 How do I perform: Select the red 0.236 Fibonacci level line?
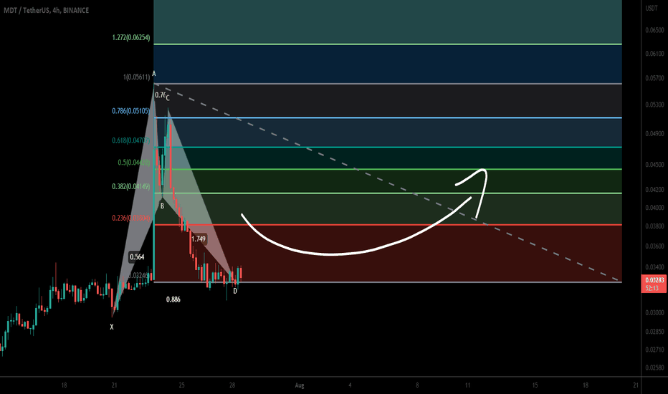(x=388, y=224)
